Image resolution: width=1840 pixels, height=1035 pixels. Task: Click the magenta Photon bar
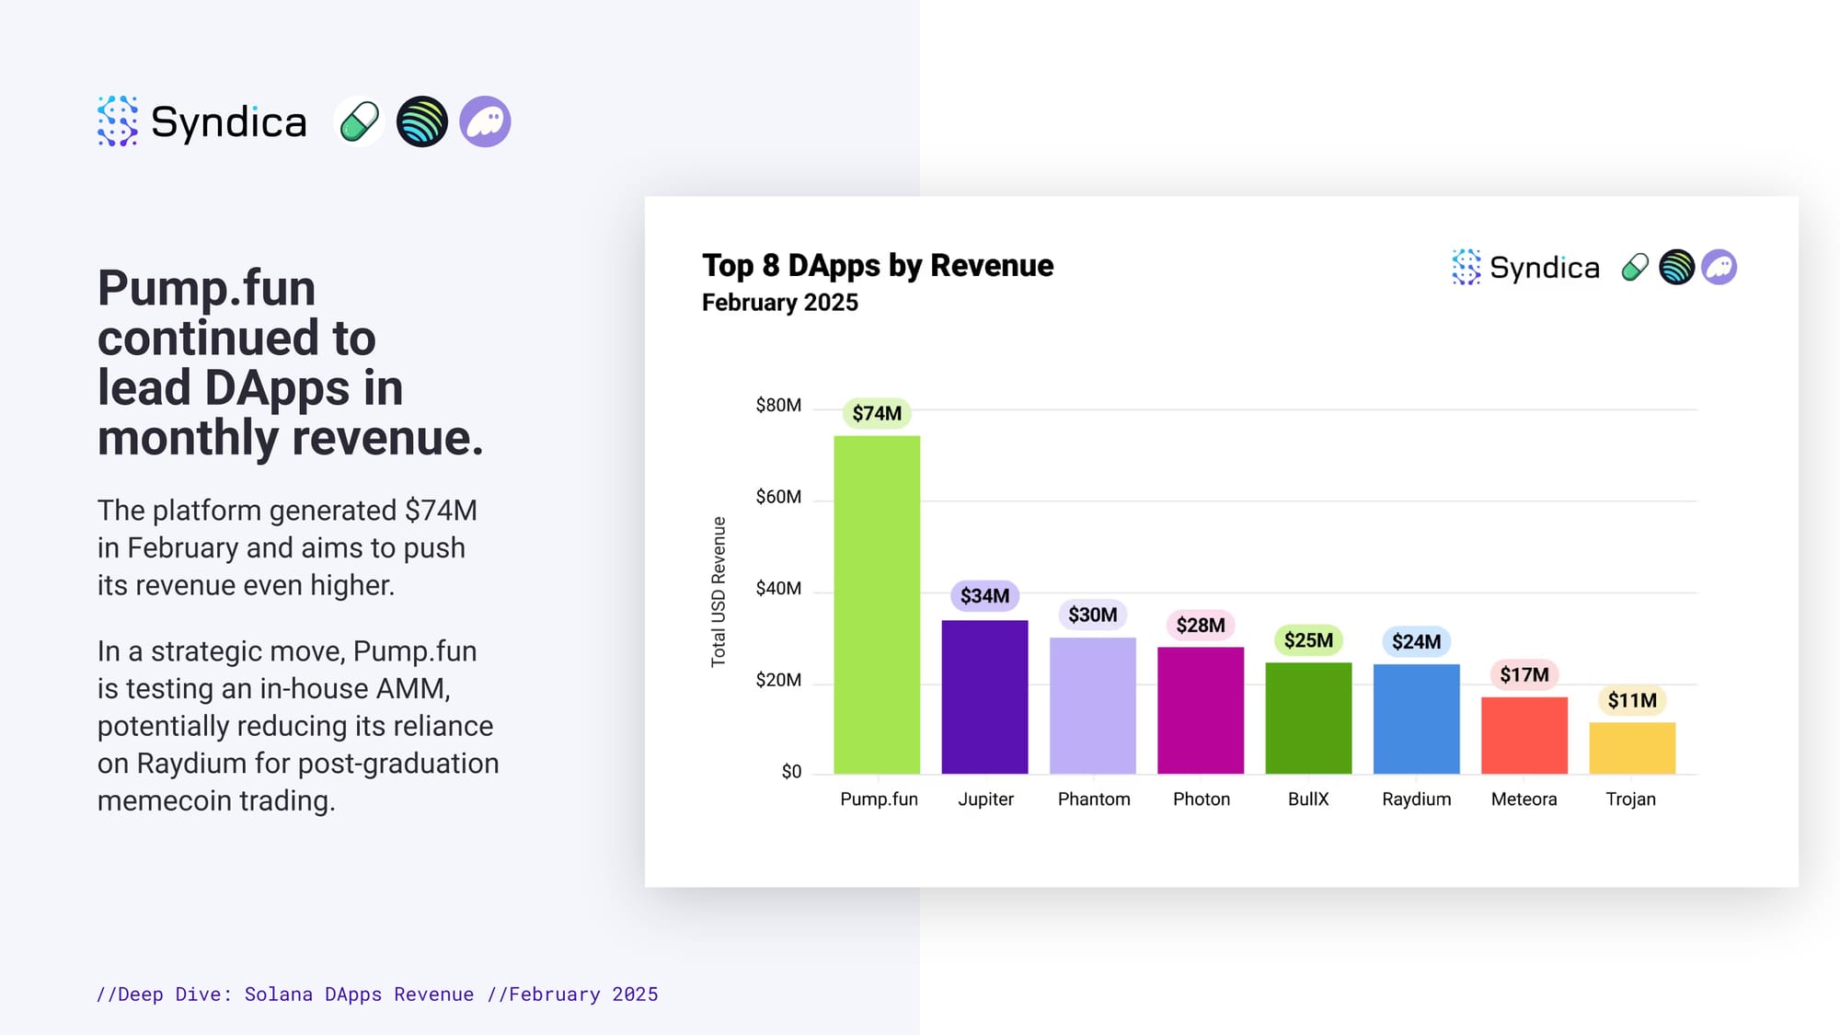pyautogui.click(x=1201, y=710)
